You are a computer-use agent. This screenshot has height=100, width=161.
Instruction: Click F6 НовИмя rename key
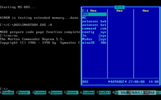(87, 92)
